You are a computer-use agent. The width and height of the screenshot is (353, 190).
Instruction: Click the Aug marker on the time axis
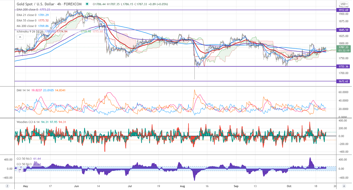click(182, 186)
